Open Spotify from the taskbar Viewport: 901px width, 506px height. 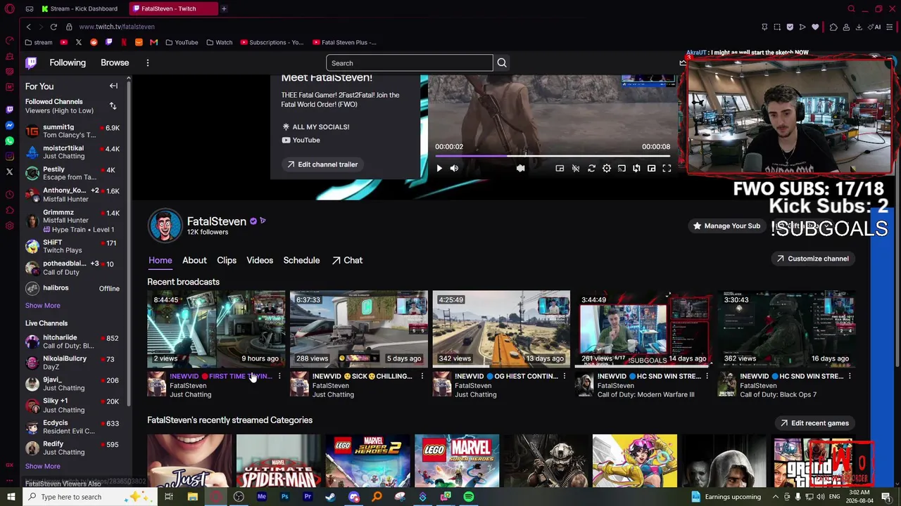[469, 497]
